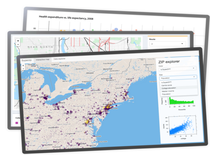Image resolution: width=210 pixels, height=155 pixels.
Task: Switch to the Data explorer tab
Action: [x=60, y=59]
